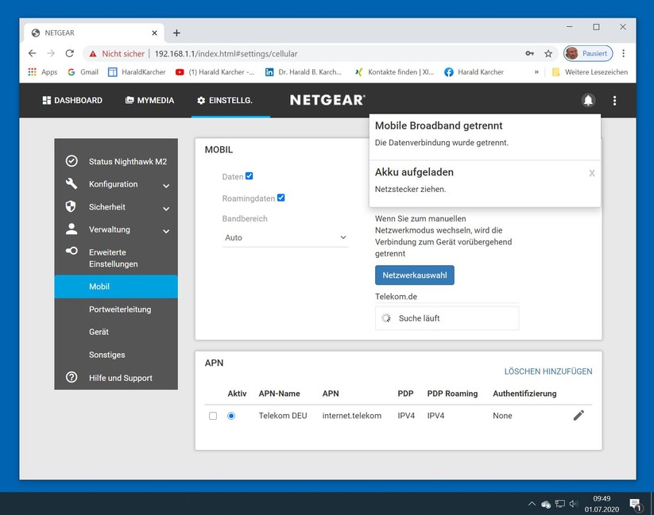654x515 pixels.
Task: Select the Aktiv radio button for Telekom DEU
Action: click(x=231, y=416)
